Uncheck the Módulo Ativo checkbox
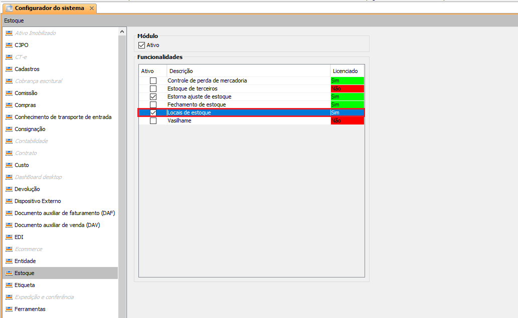The width and height of the screenshot is (518, 318). click(141, 45)
